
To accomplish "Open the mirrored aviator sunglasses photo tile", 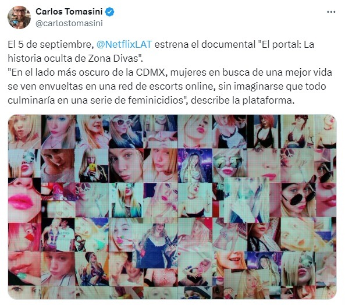I will [229, 165].
